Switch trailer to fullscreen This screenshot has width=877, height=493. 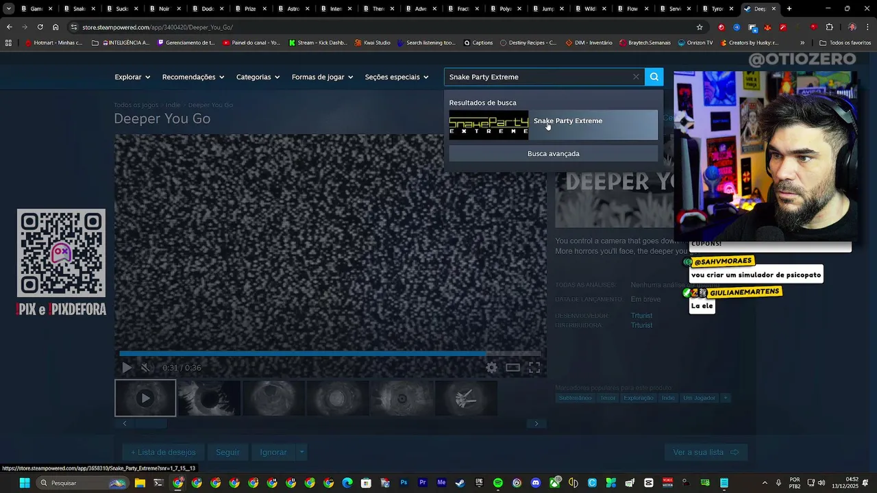[x=534, y=368]
